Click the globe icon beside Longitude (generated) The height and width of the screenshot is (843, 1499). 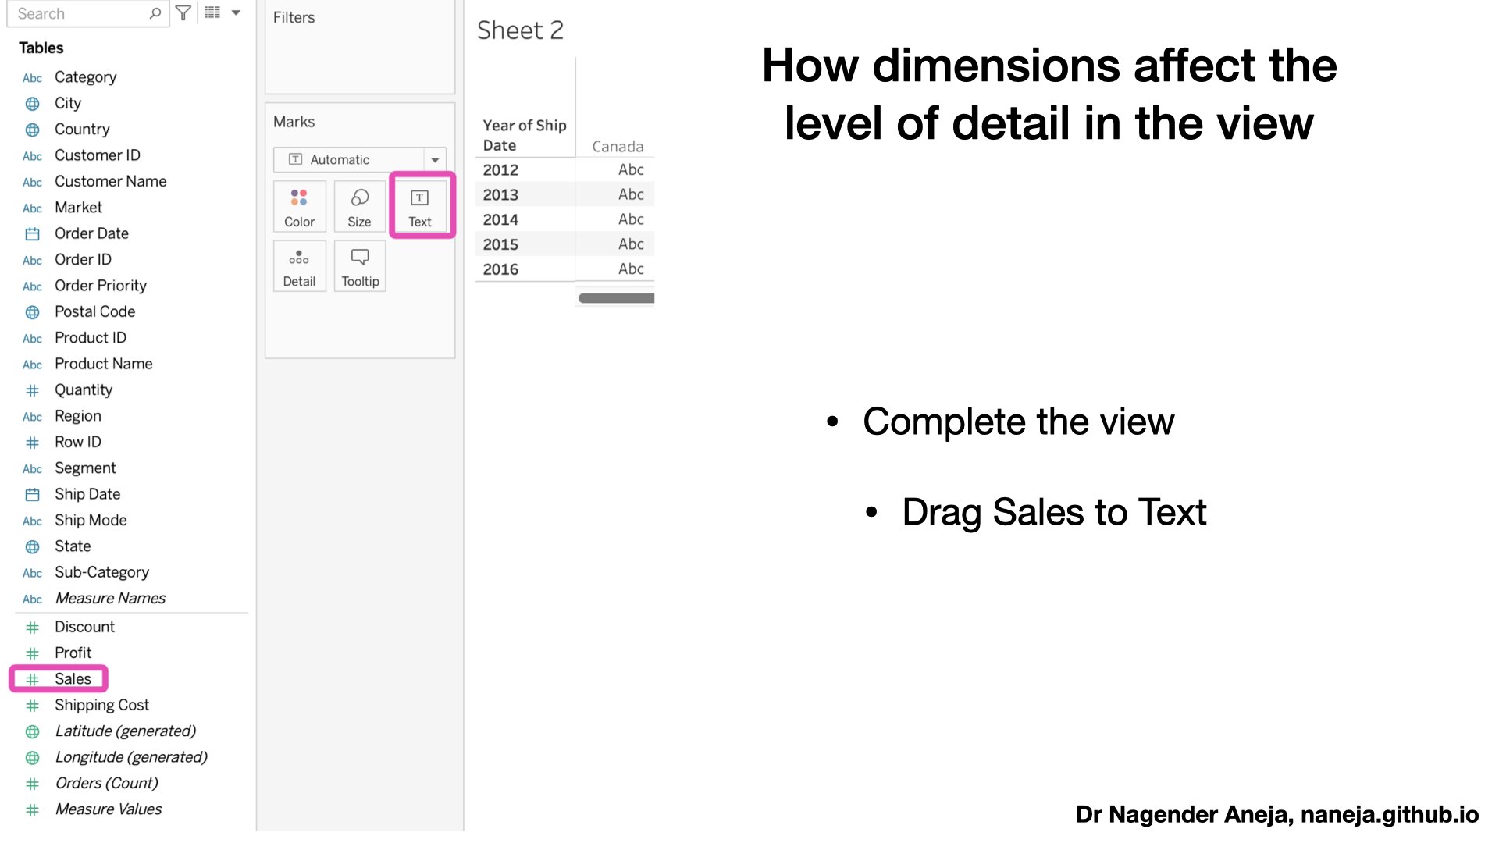tap(32, 758)
